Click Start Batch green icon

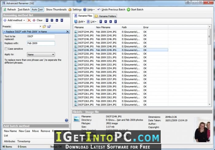tap(128, 9)
